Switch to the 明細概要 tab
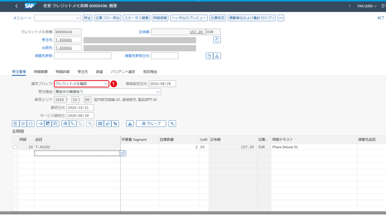The width and height of the screenshot is (386, 215). 41,72
